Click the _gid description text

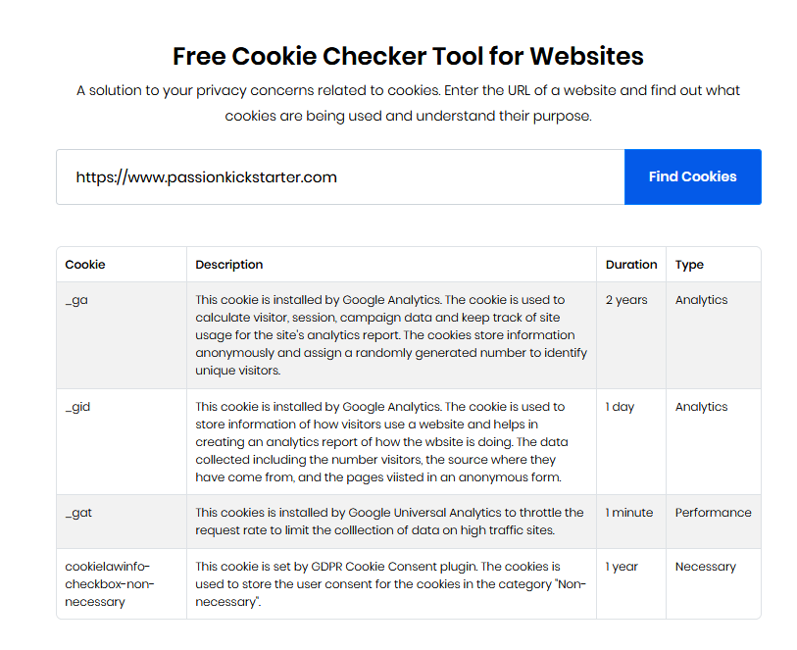point(381,441)
